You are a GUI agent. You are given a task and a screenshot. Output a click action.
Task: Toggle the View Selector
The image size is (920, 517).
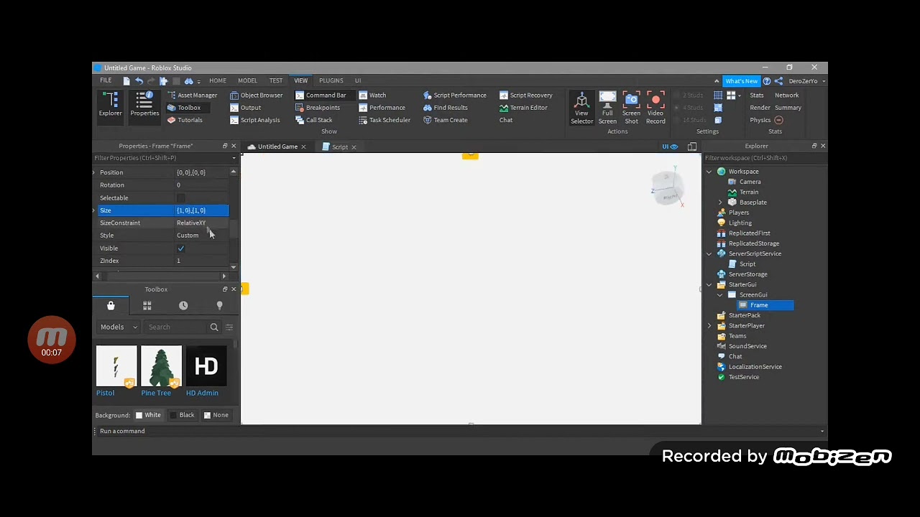[581, 108]
